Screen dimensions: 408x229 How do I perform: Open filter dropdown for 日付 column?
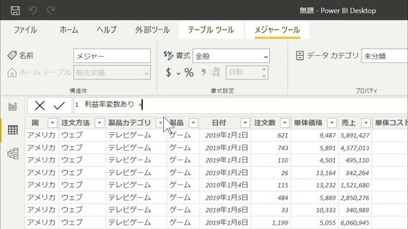point(245,123)
